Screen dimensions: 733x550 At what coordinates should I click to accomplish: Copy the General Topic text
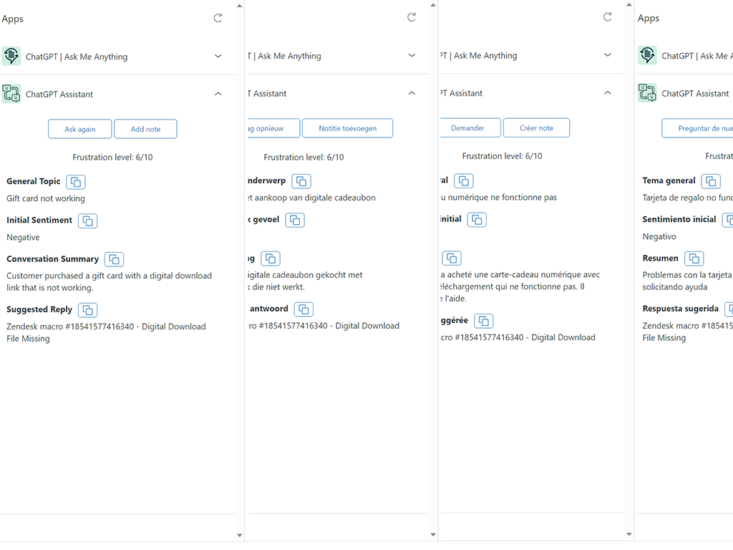76,182
